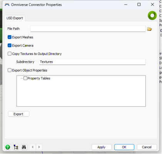The image size is (162, 154).
Task: Confirm with the OK button
Action: pos(124,147)
